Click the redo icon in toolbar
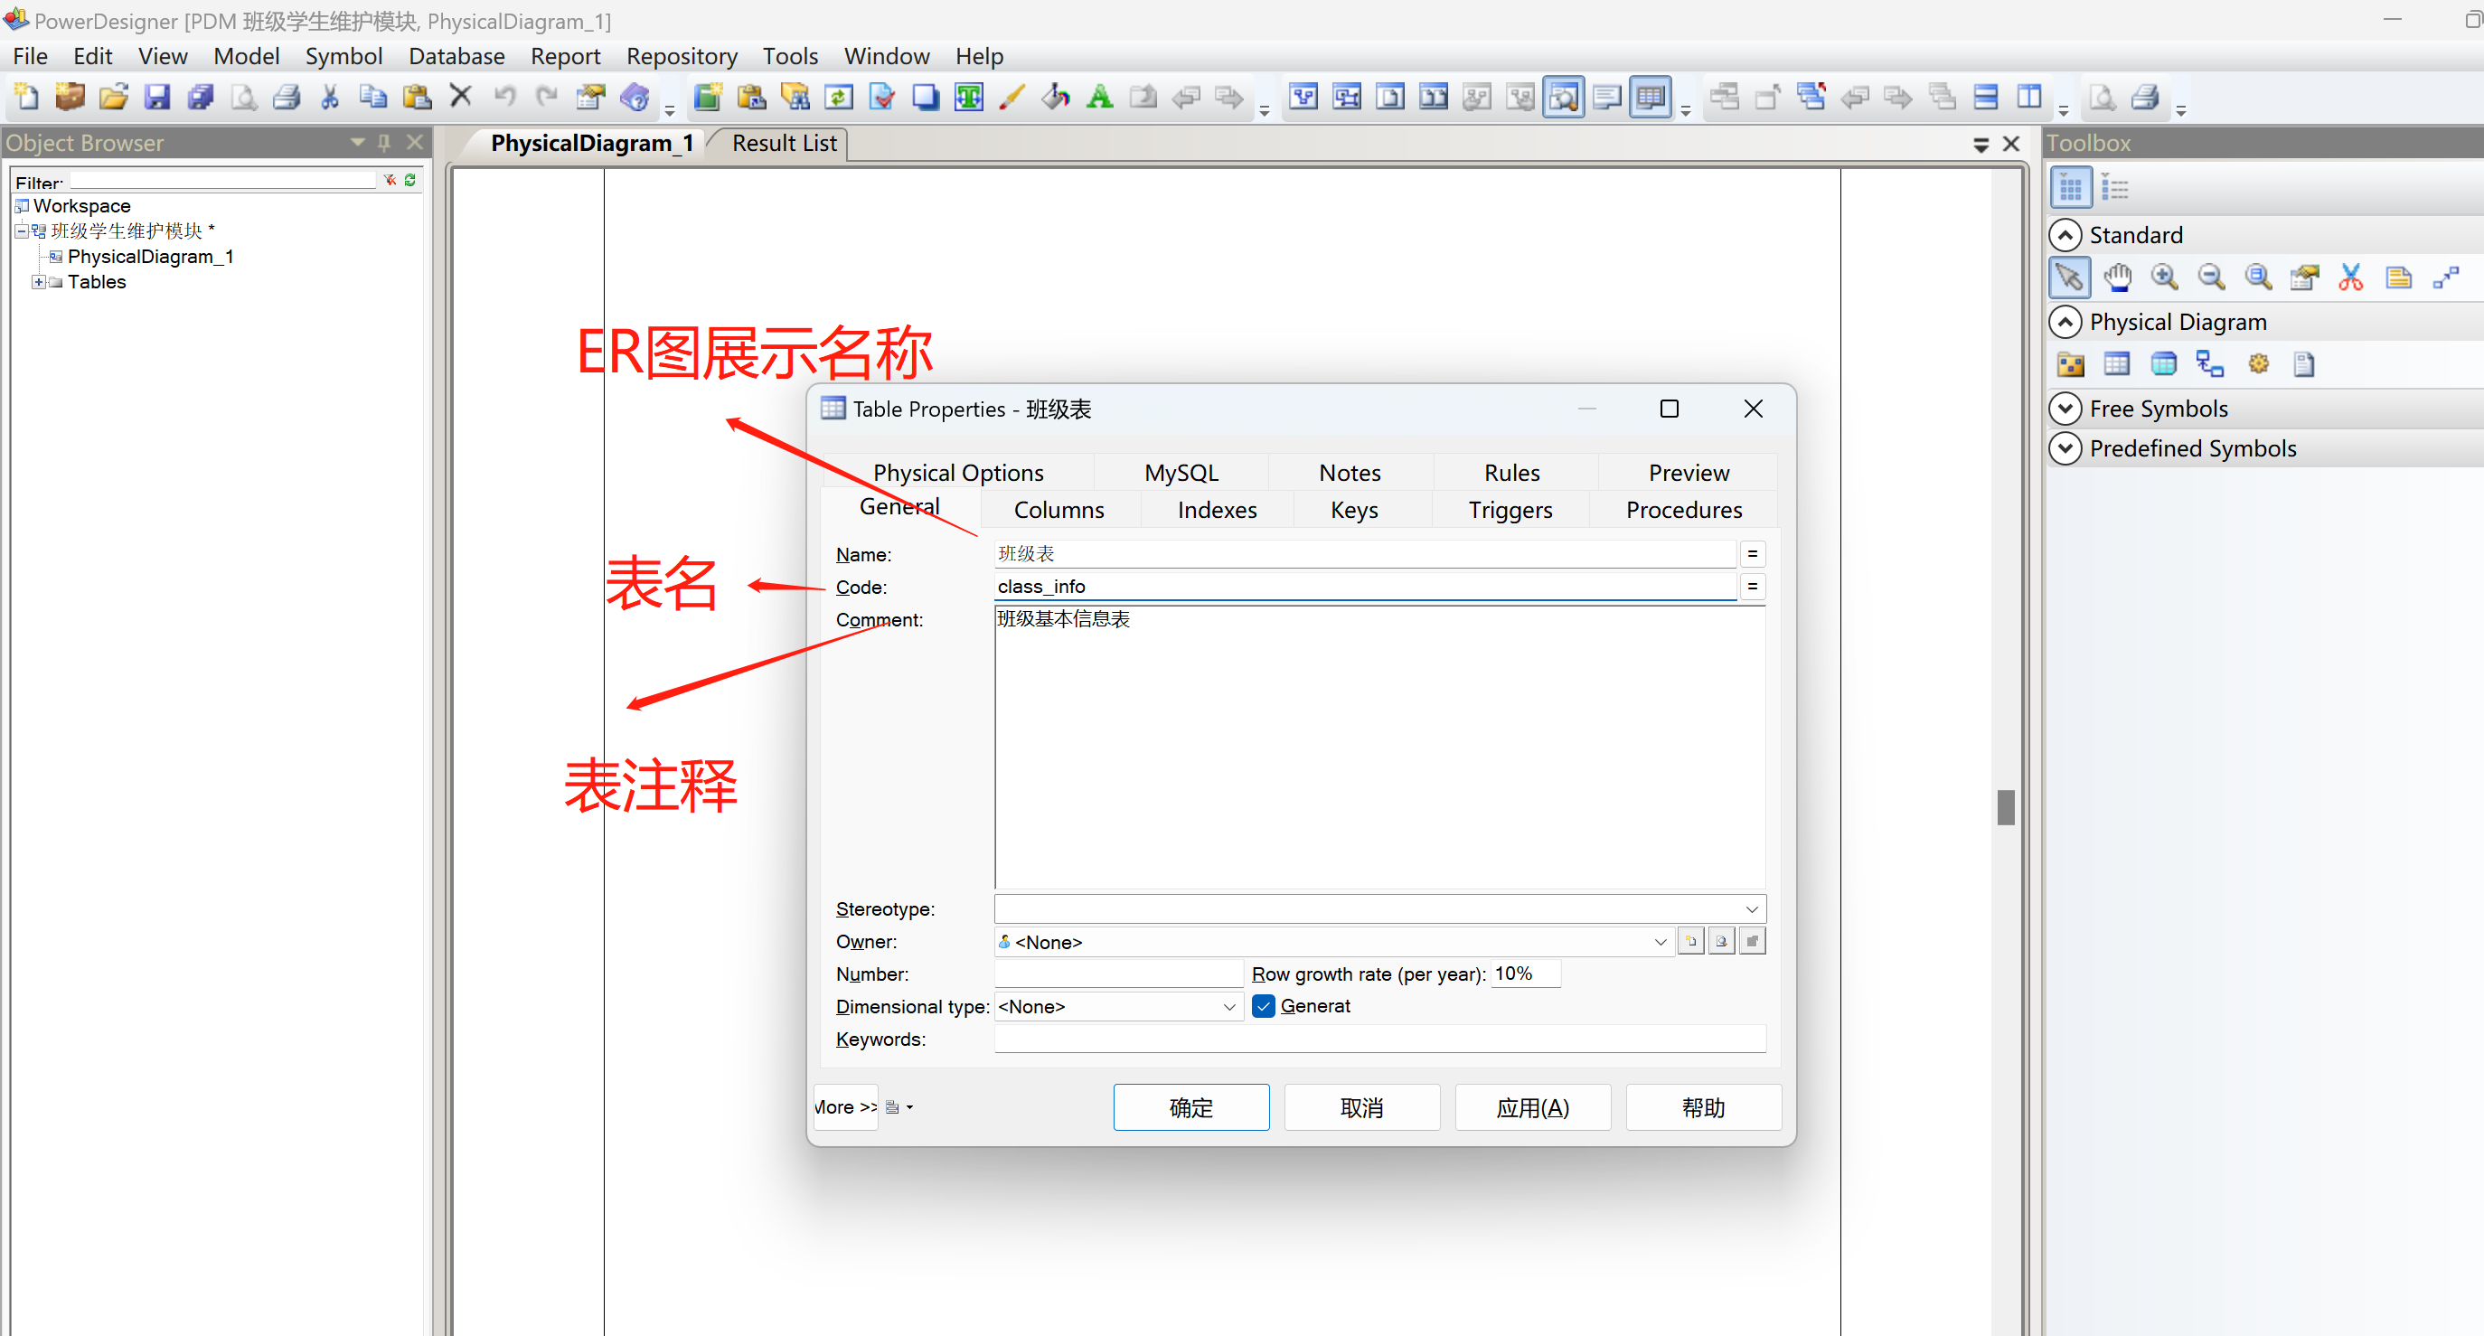 tap(543, 99)
